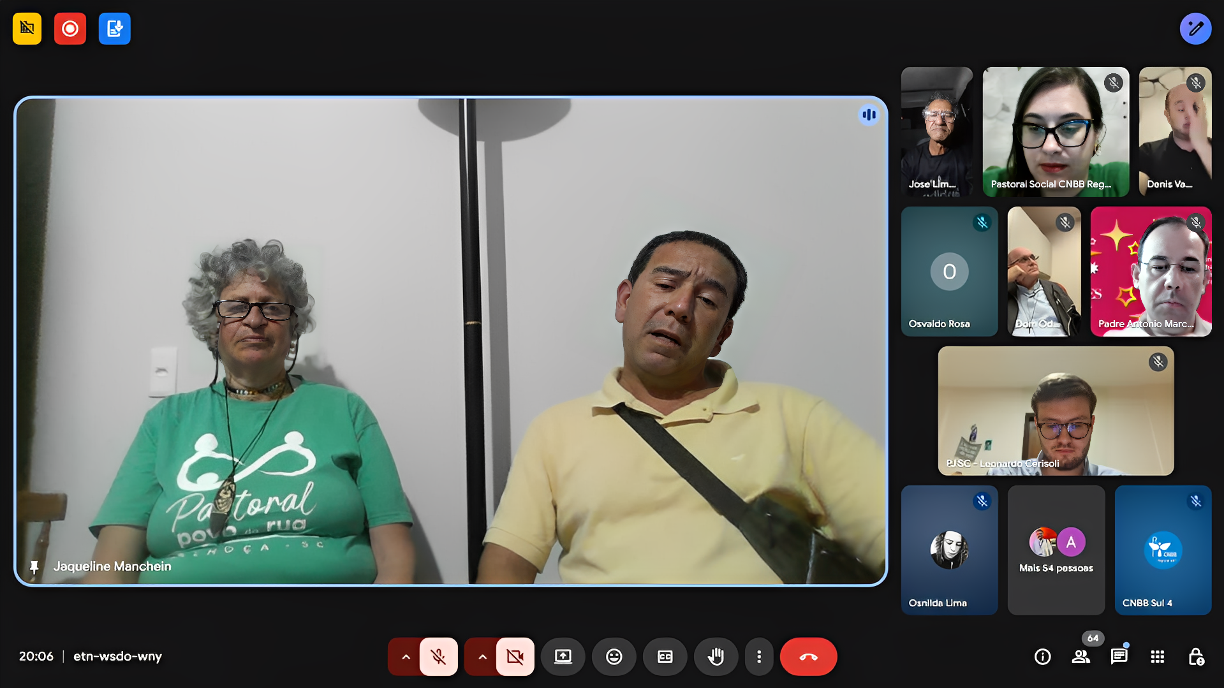Leave the call with red hang-up button
This screenshot has width=1224, height=688.
pos(808,657)
